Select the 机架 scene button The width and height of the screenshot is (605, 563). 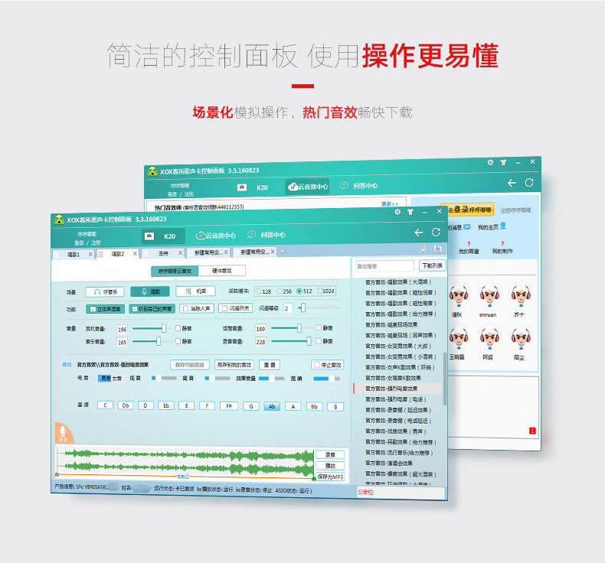[196, 291]
